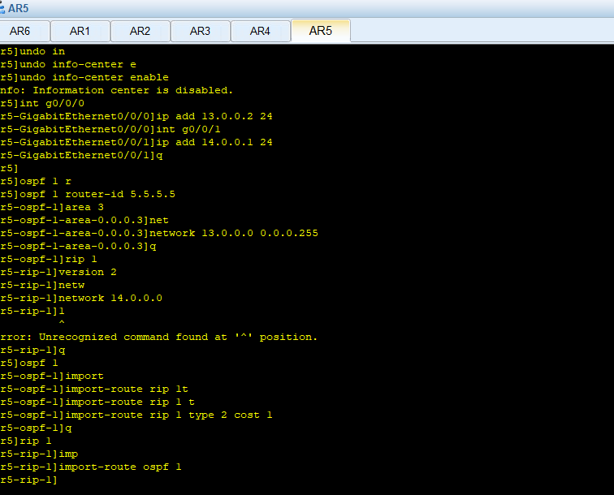Select the active AR5 tab
The height and width of the screenshot is (495, 614).
click(x=321, y=31)
